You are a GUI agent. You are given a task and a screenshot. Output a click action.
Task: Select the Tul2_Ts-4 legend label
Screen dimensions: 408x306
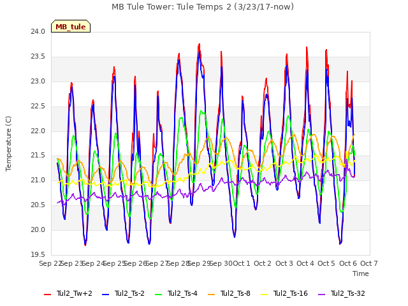182,293
